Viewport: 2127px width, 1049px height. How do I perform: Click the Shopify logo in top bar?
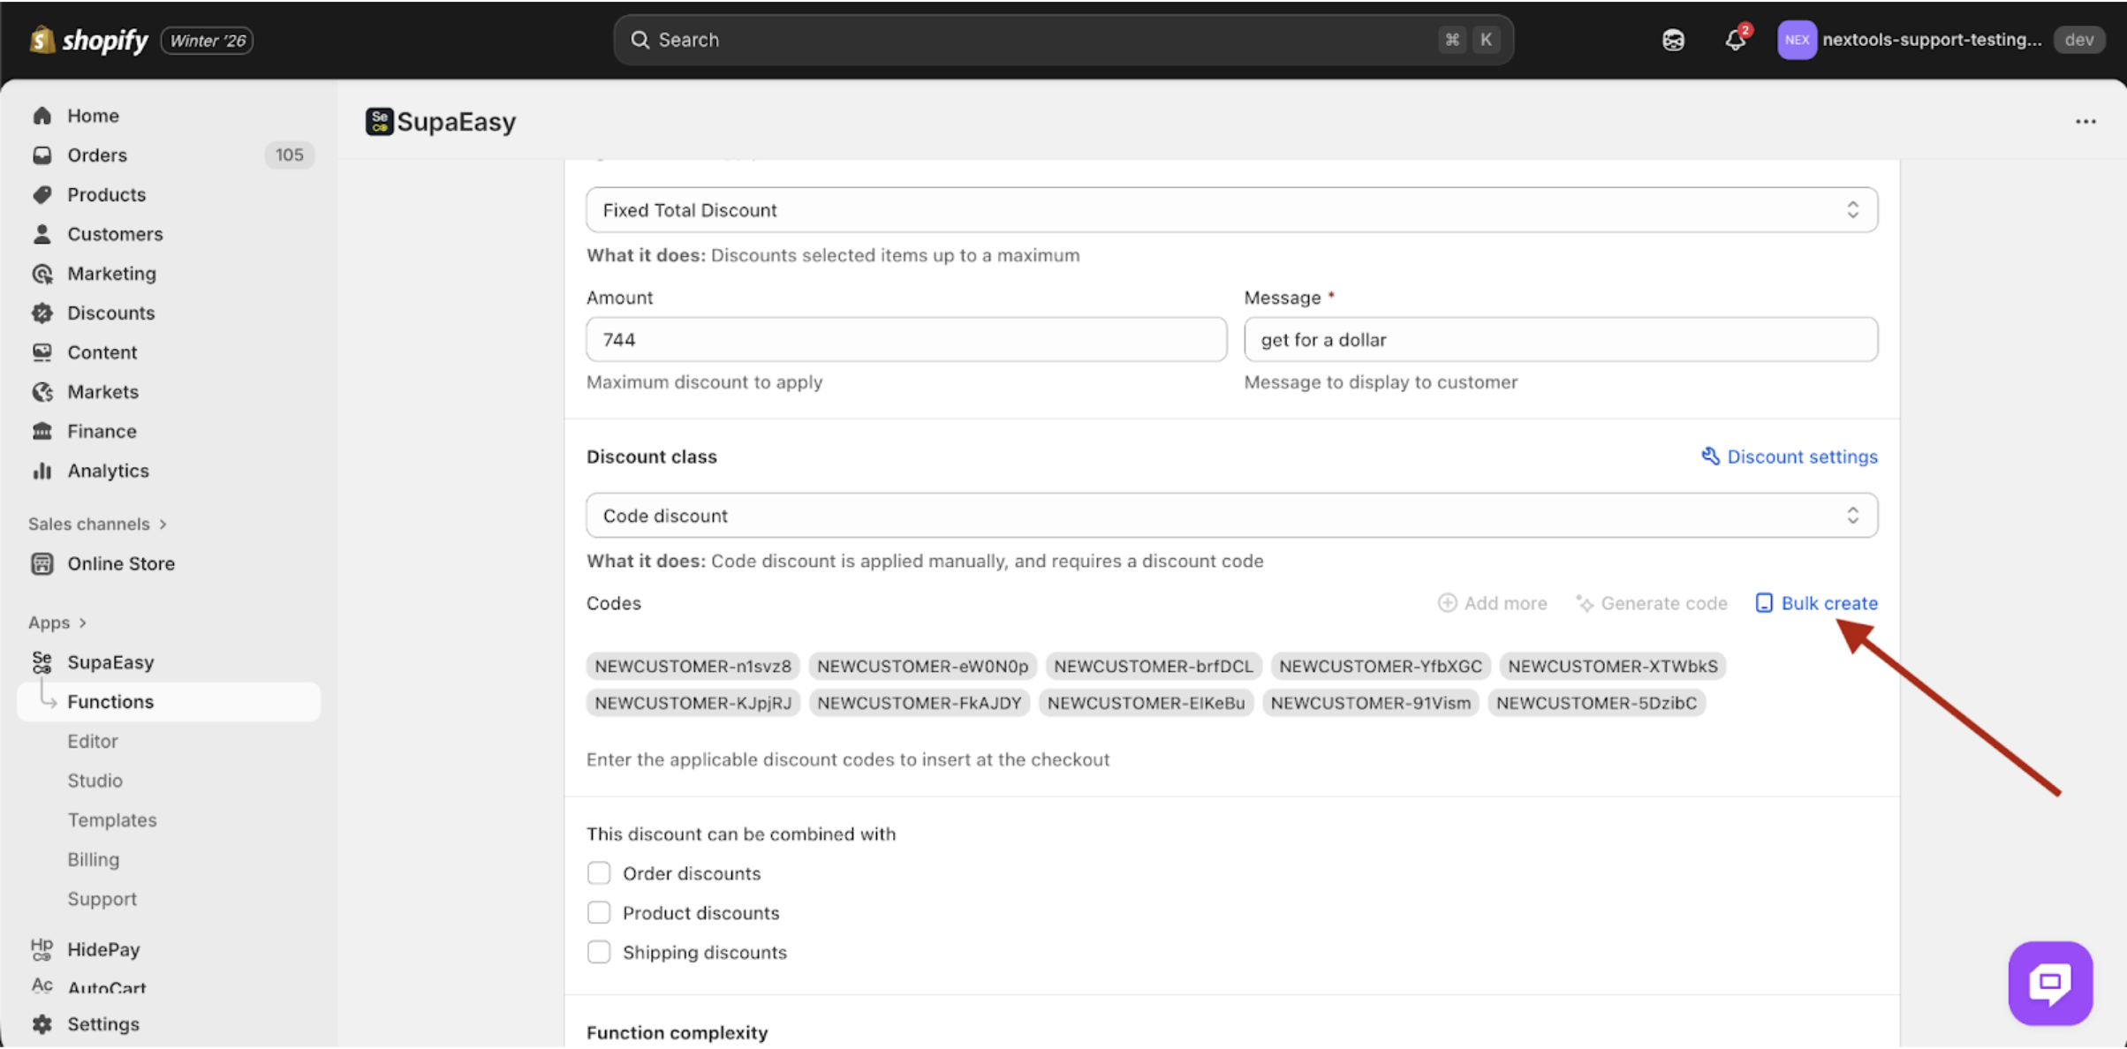click(x=89, y=40)
